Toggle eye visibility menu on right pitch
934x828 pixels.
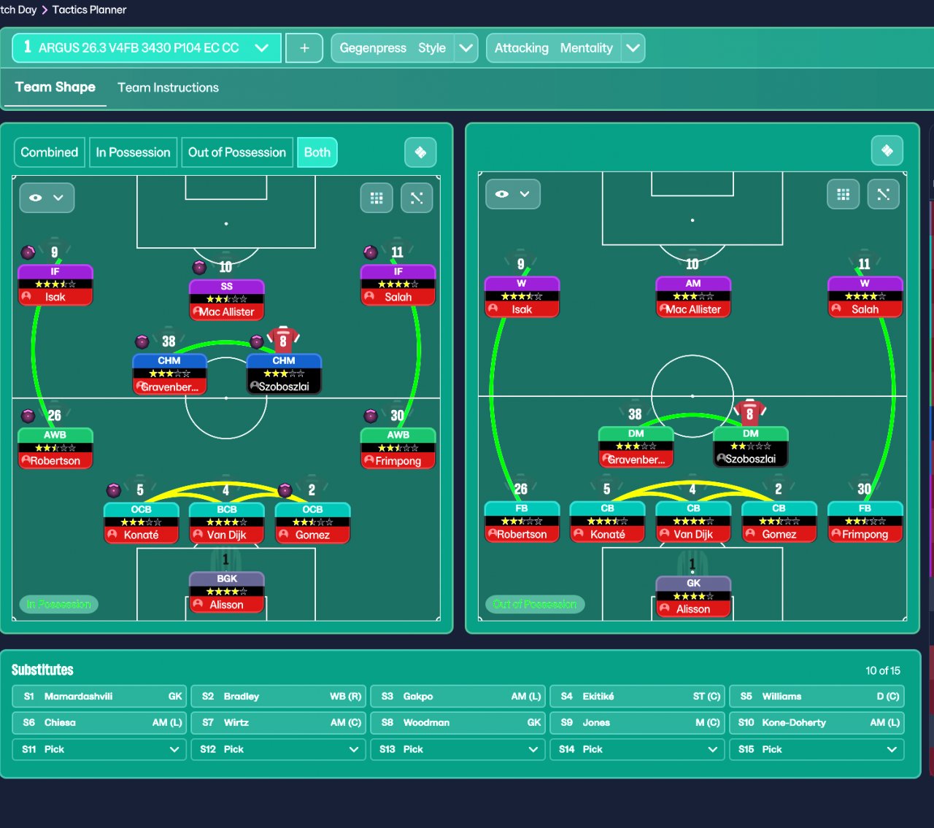tap(513, 194)
